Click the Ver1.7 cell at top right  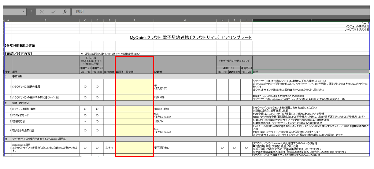(365, 23)
